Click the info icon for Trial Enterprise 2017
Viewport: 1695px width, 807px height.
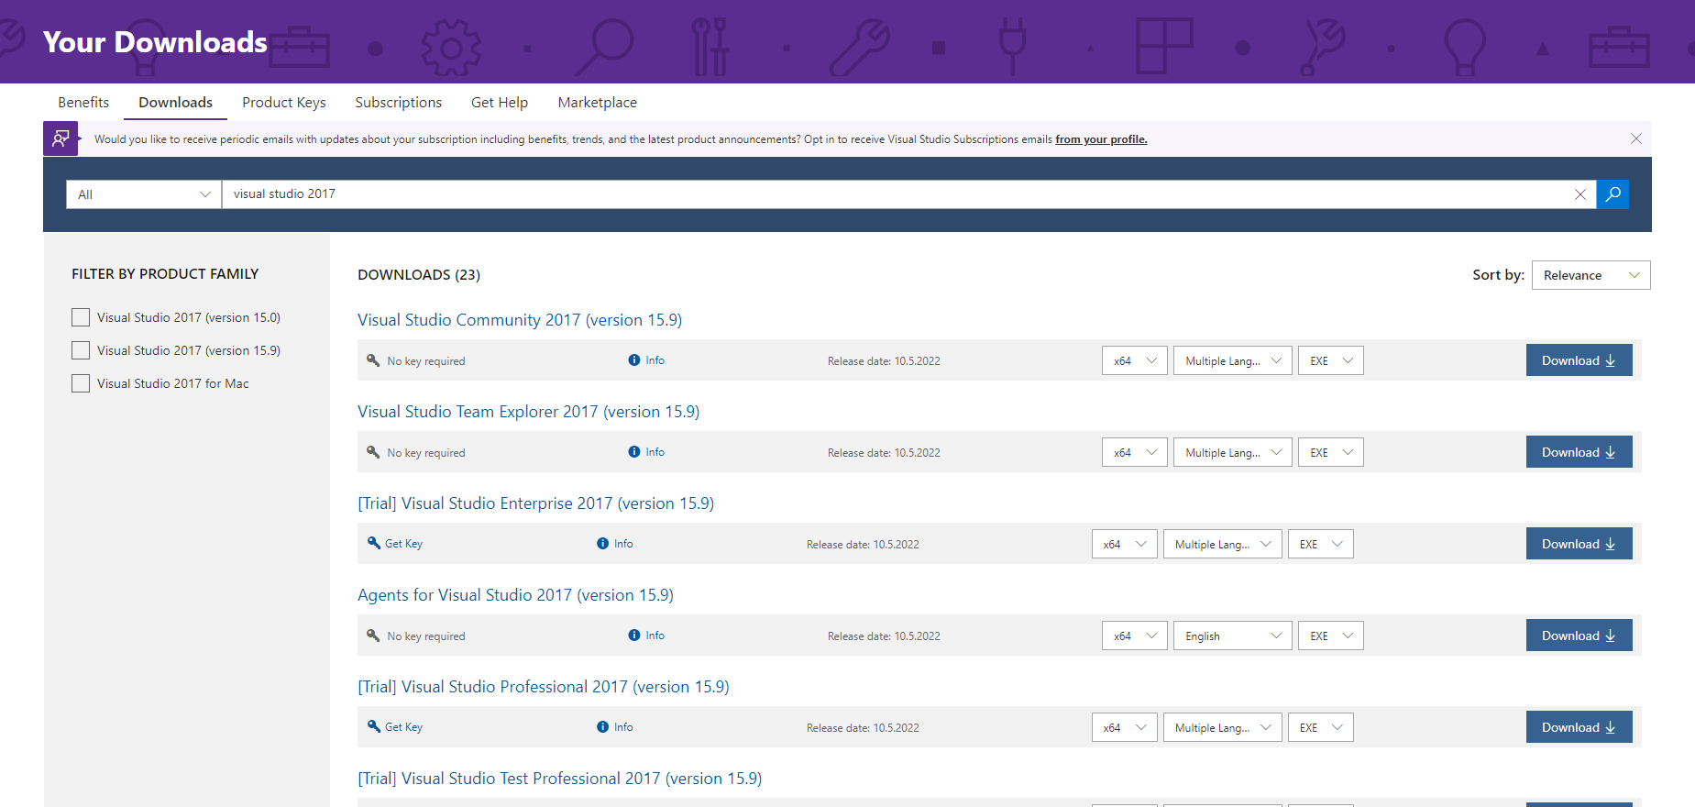(602, 544)
